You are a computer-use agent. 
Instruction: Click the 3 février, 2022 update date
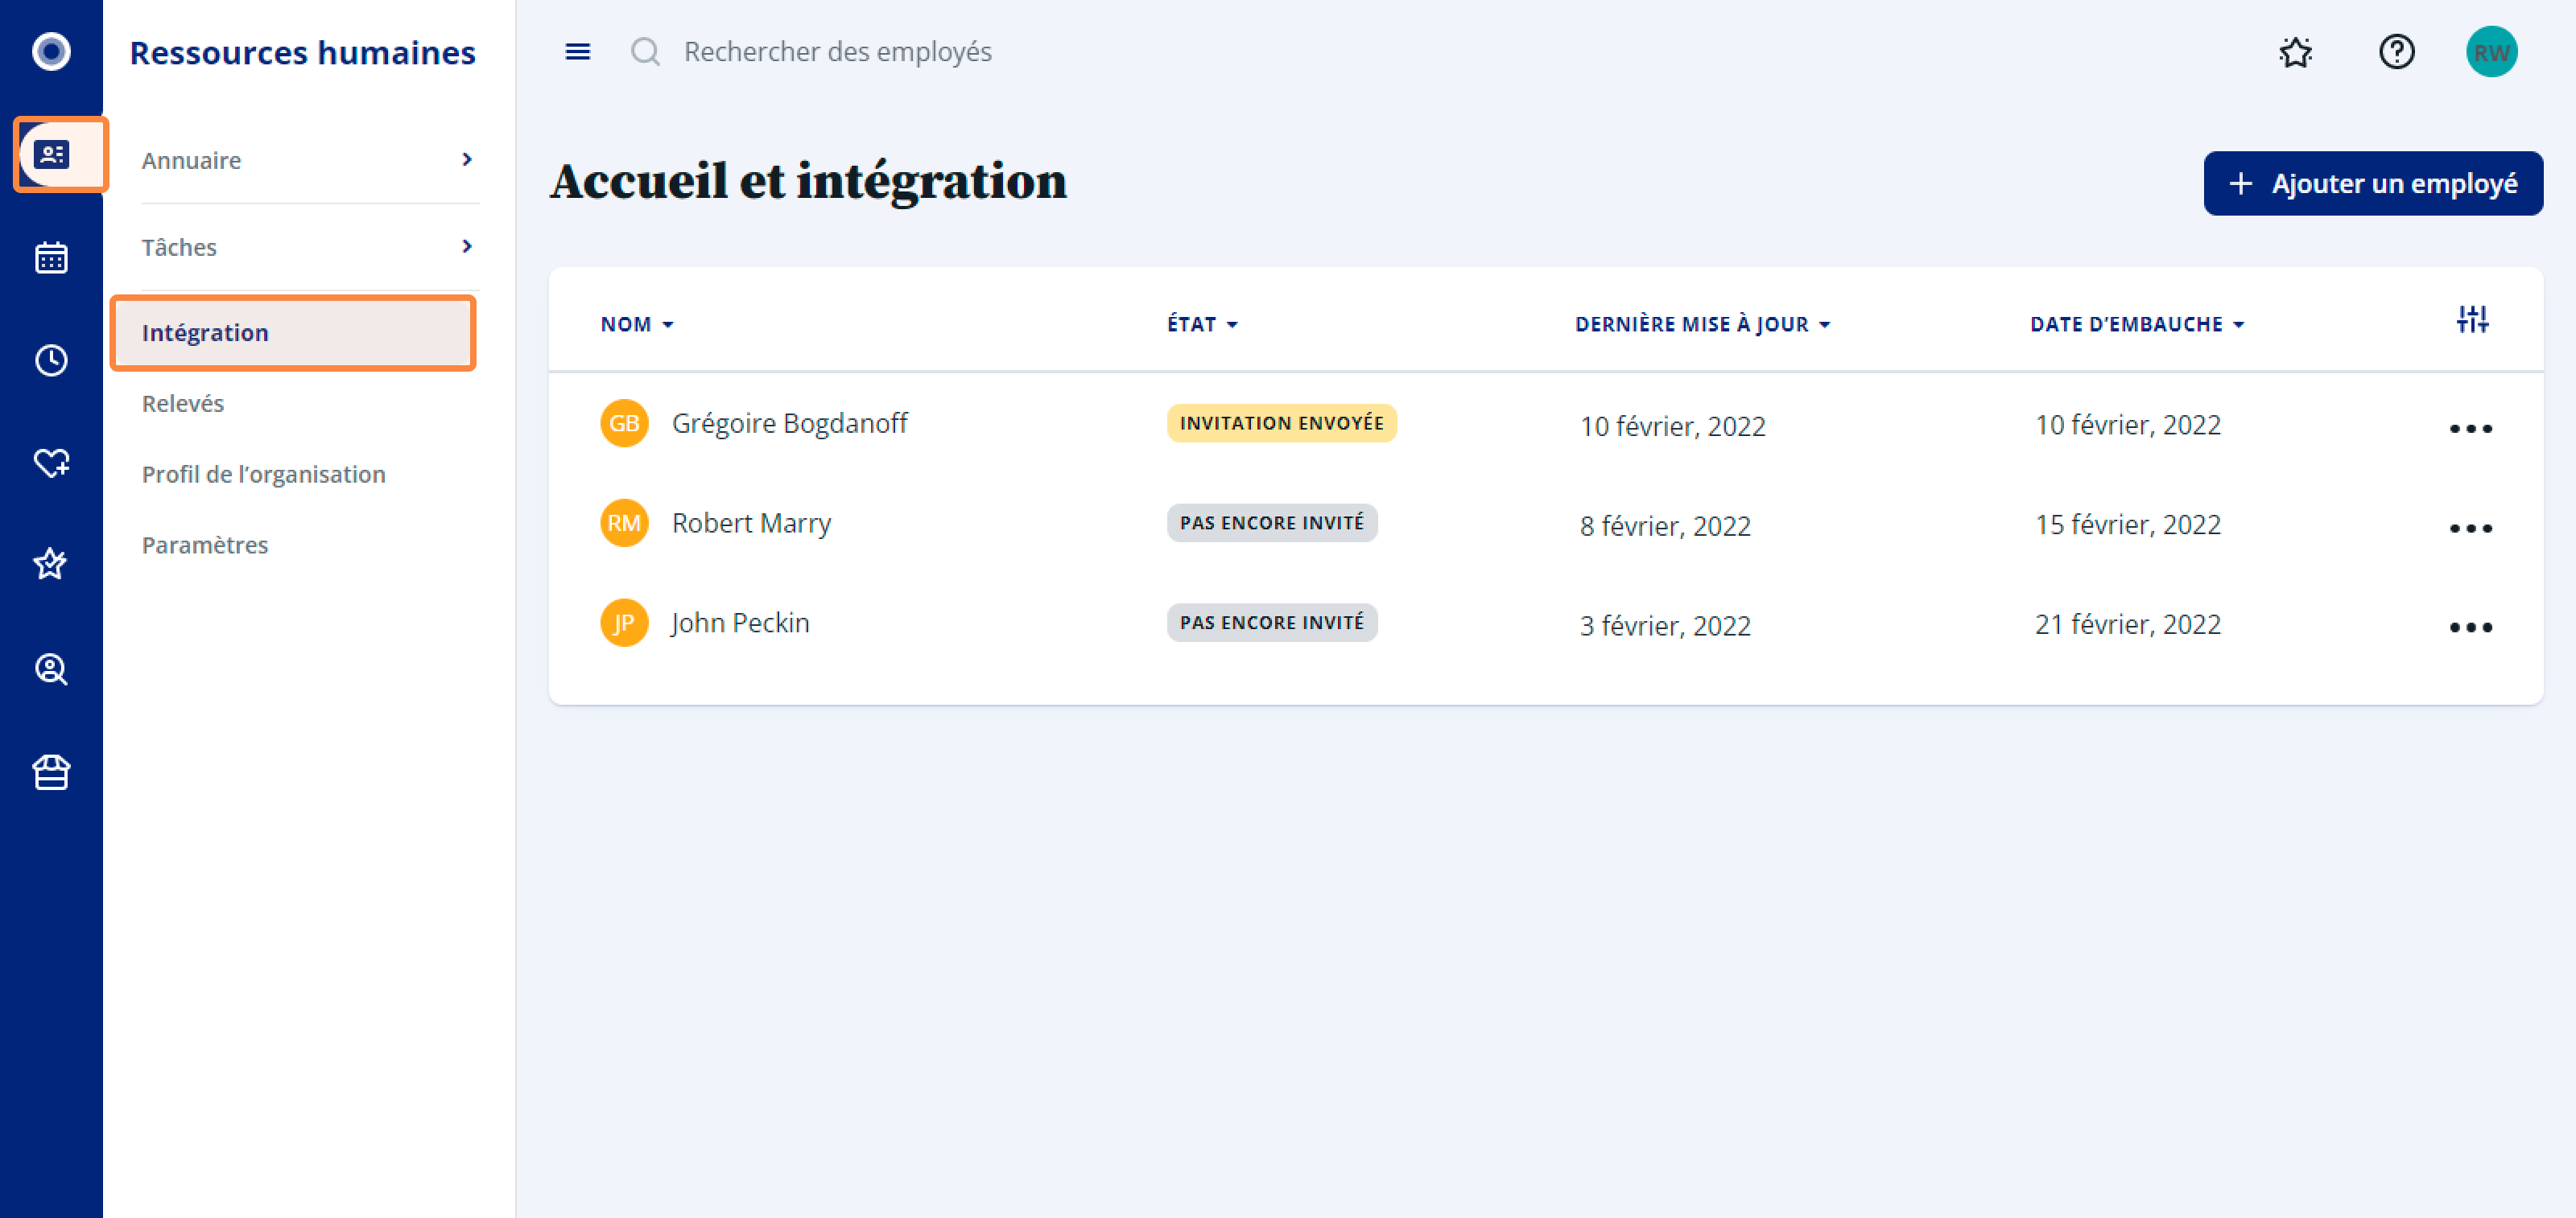[x=1665, y=625]
